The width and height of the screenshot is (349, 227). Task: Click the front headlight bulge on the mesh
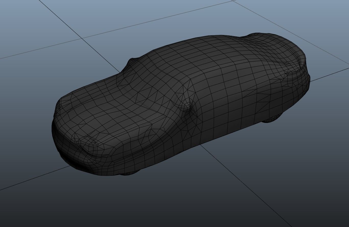point(89,146)
